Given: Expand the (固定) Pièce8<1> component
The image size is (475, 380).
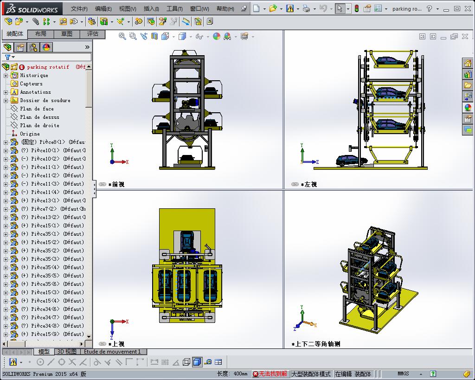Looking at the screenshot, I should click(x=6, y=142).
